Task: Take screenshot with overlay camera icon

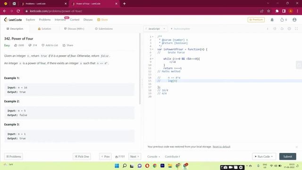Action: point(226,167)
